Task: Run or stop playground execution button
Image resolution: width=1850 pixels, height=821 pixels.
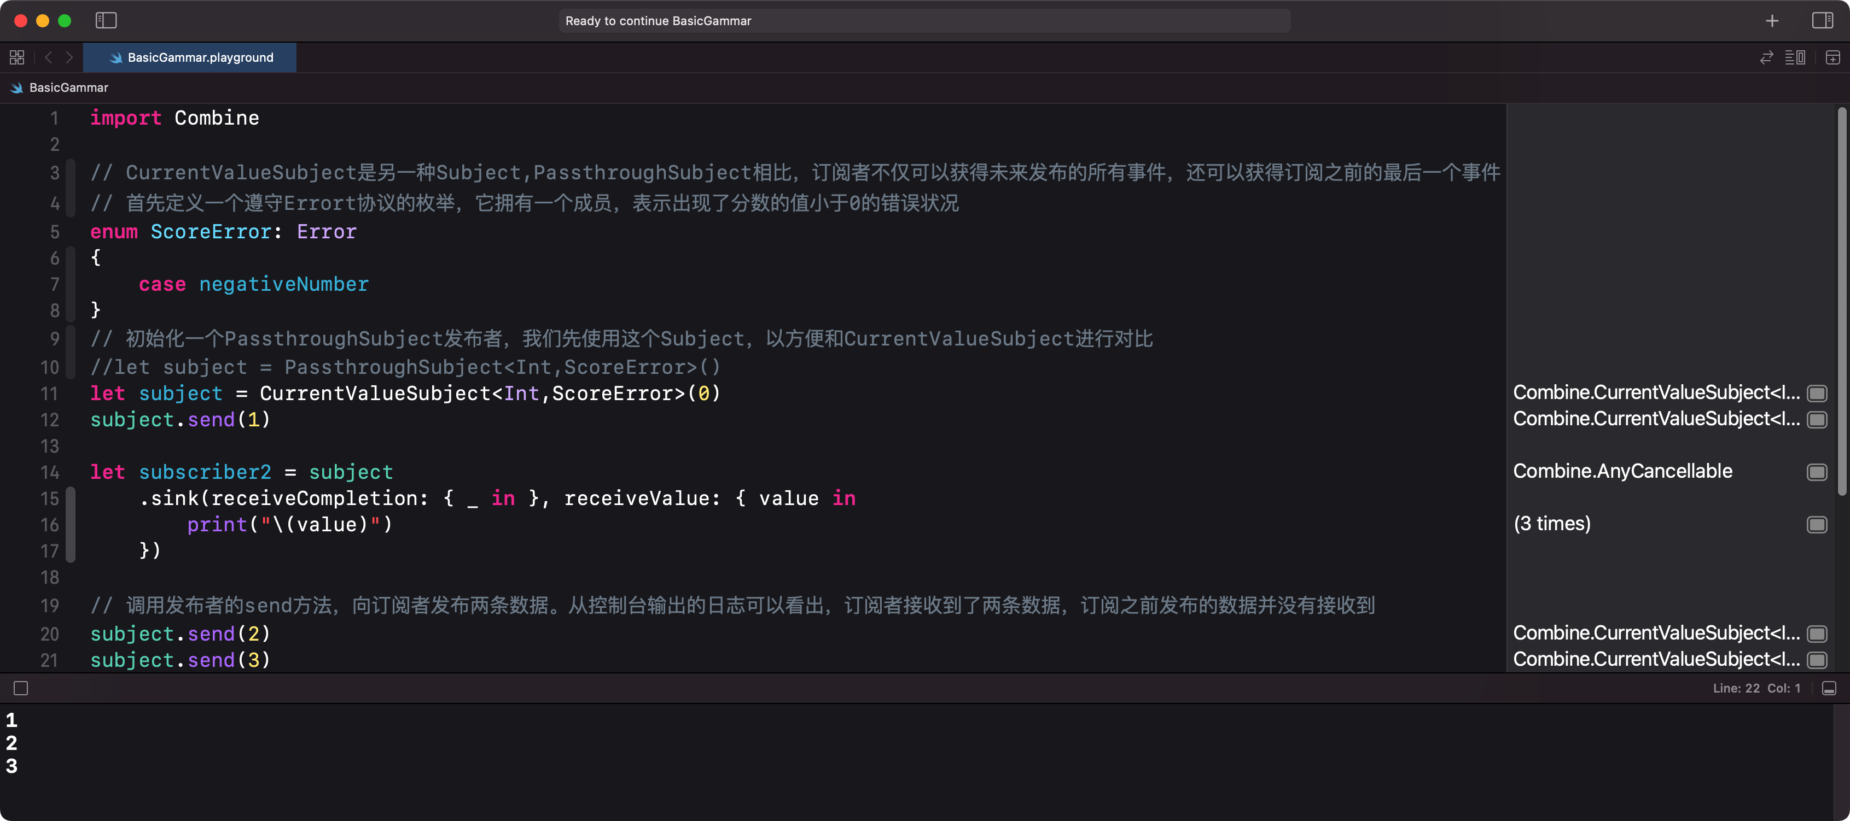Action: point(21,688)
